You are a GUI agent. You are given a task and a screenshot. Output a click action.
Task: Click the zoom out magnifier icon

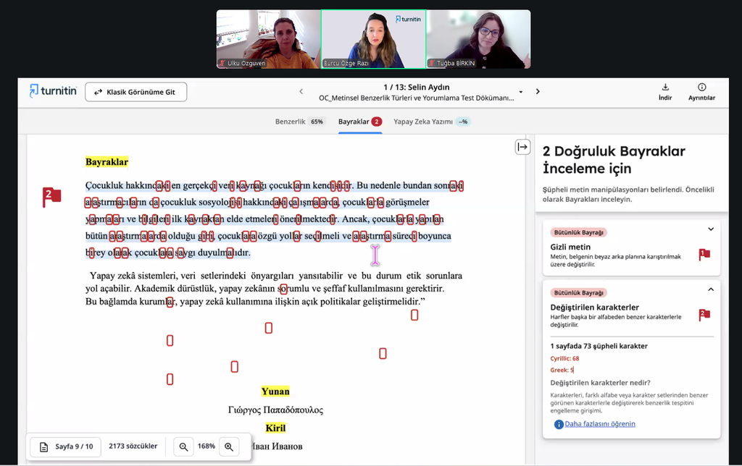coord(184,446)
